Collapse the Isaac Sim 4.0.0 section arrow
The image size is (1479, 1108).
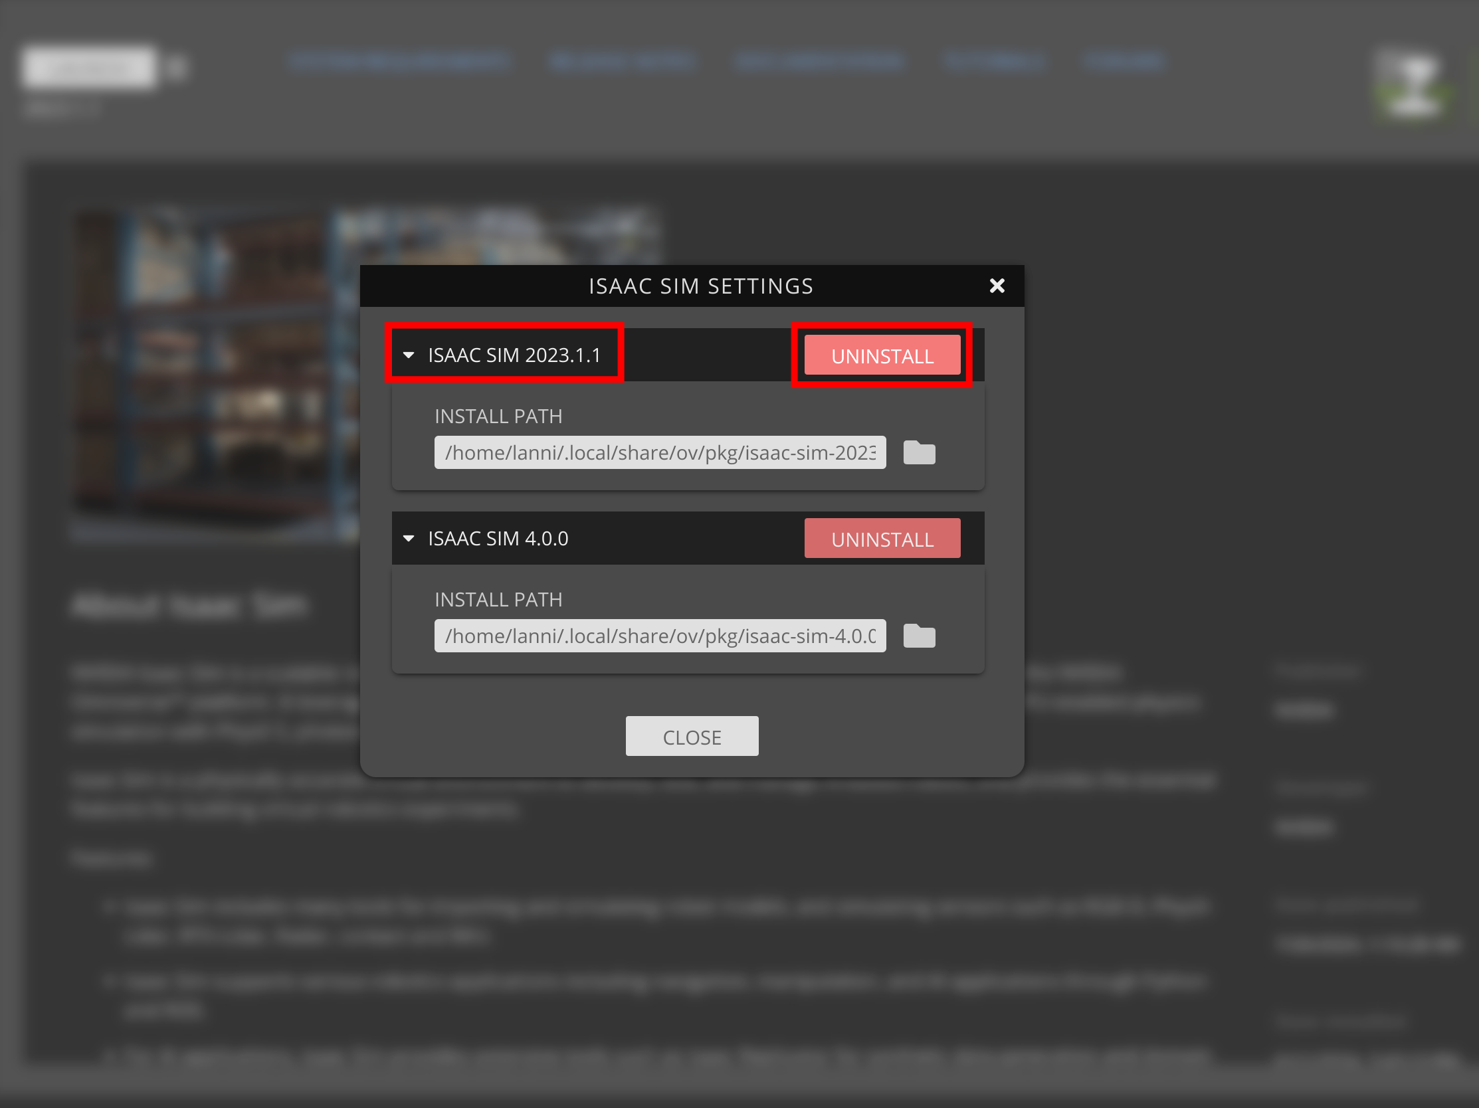(409, 538)
